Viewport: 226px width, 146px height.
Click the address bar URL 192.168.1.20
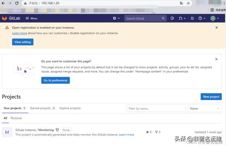(x=50, y=3)
